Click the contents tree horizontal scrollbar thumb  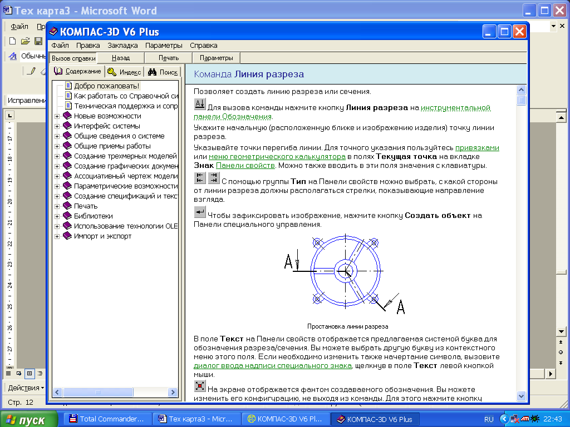(98, 392)
